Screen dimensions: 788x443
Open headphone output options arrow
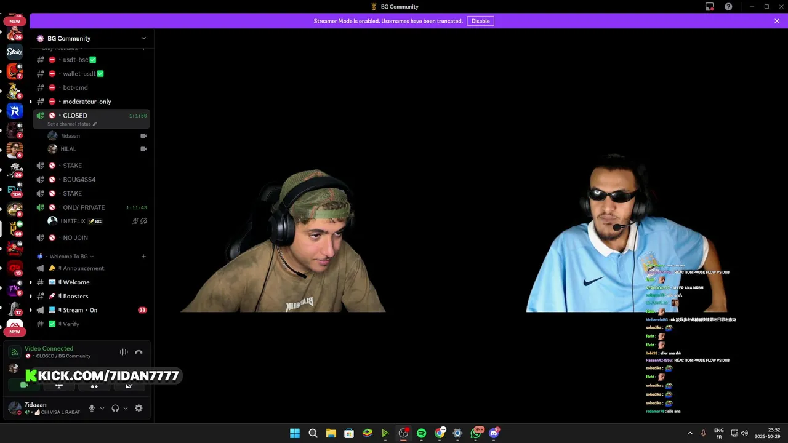(x=126, y=408)
